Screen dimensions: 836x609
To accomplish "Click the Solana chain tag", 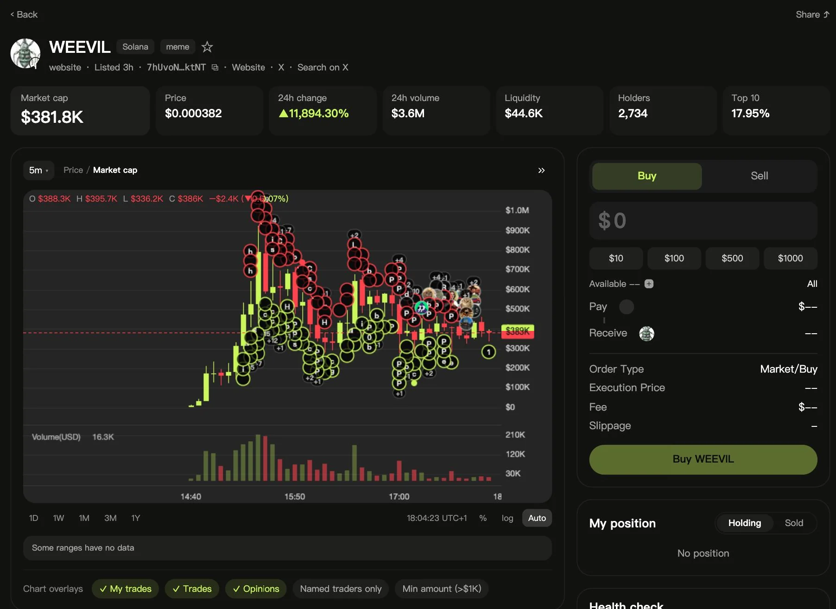I will click(135, 47).
